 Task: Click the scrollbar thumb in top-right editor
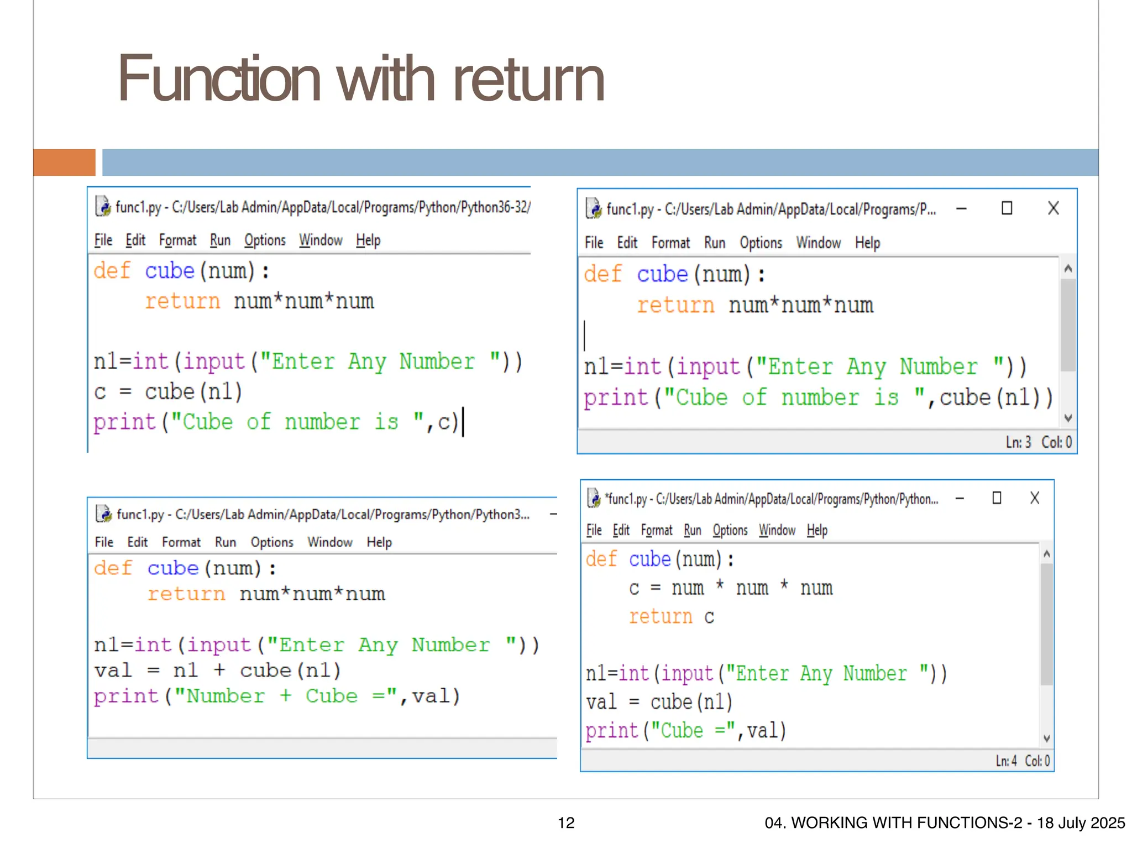pos(1068,324)
